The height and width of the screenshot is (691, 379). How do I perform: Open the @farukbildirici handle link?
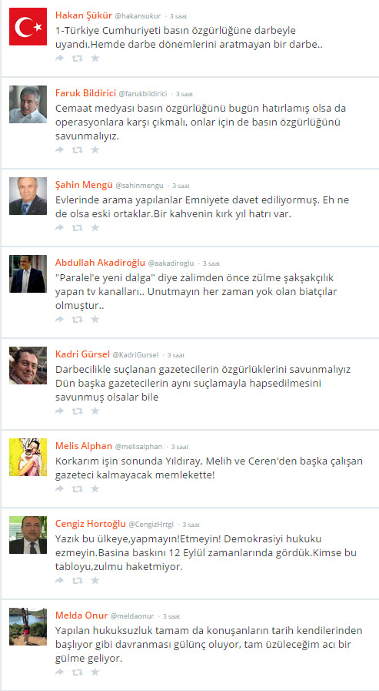[143, 94]
